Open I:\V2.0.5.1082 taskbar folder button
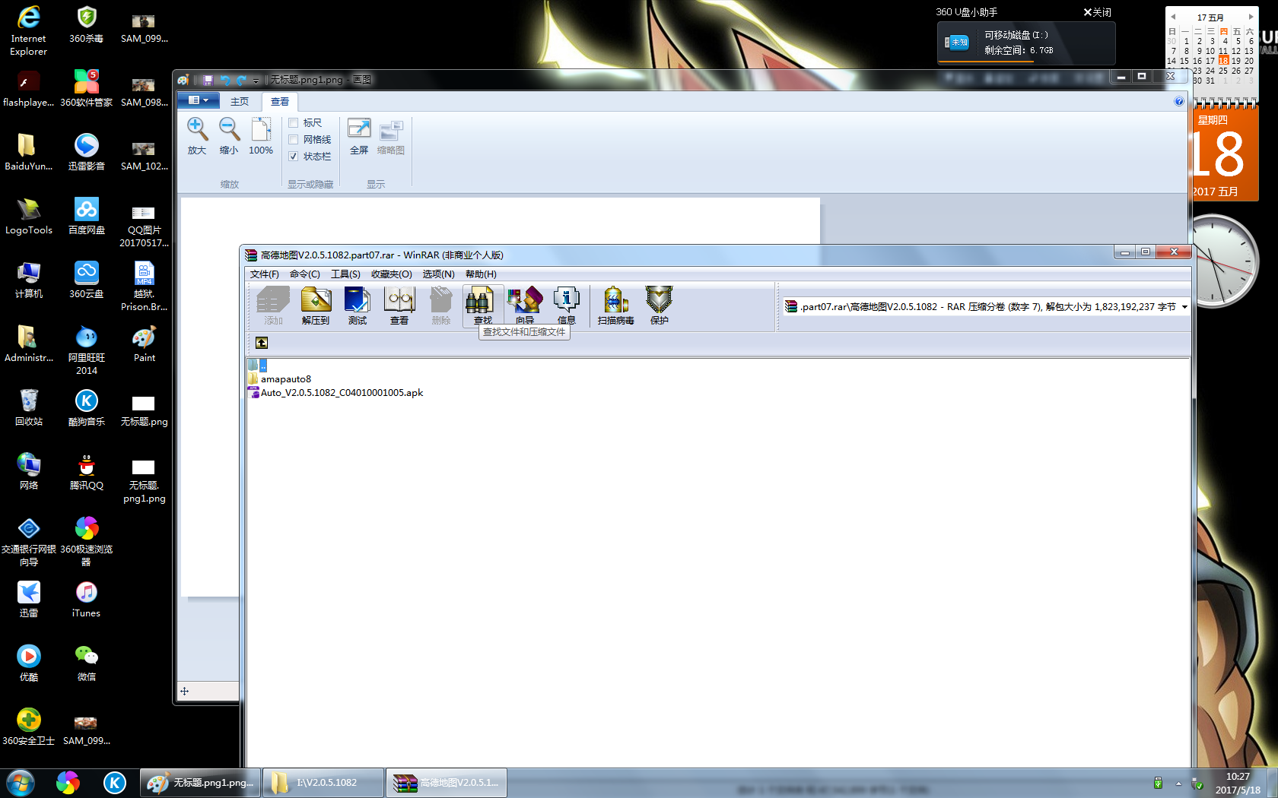 pyautogui.click(x=323, y=783)
